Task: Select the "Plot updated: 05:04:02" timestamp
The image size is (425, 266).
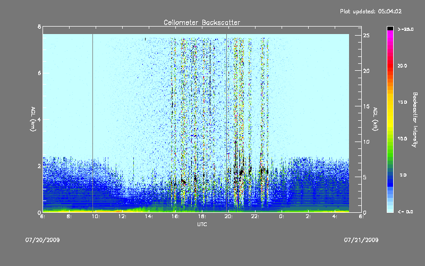Action: pos(371,11)
